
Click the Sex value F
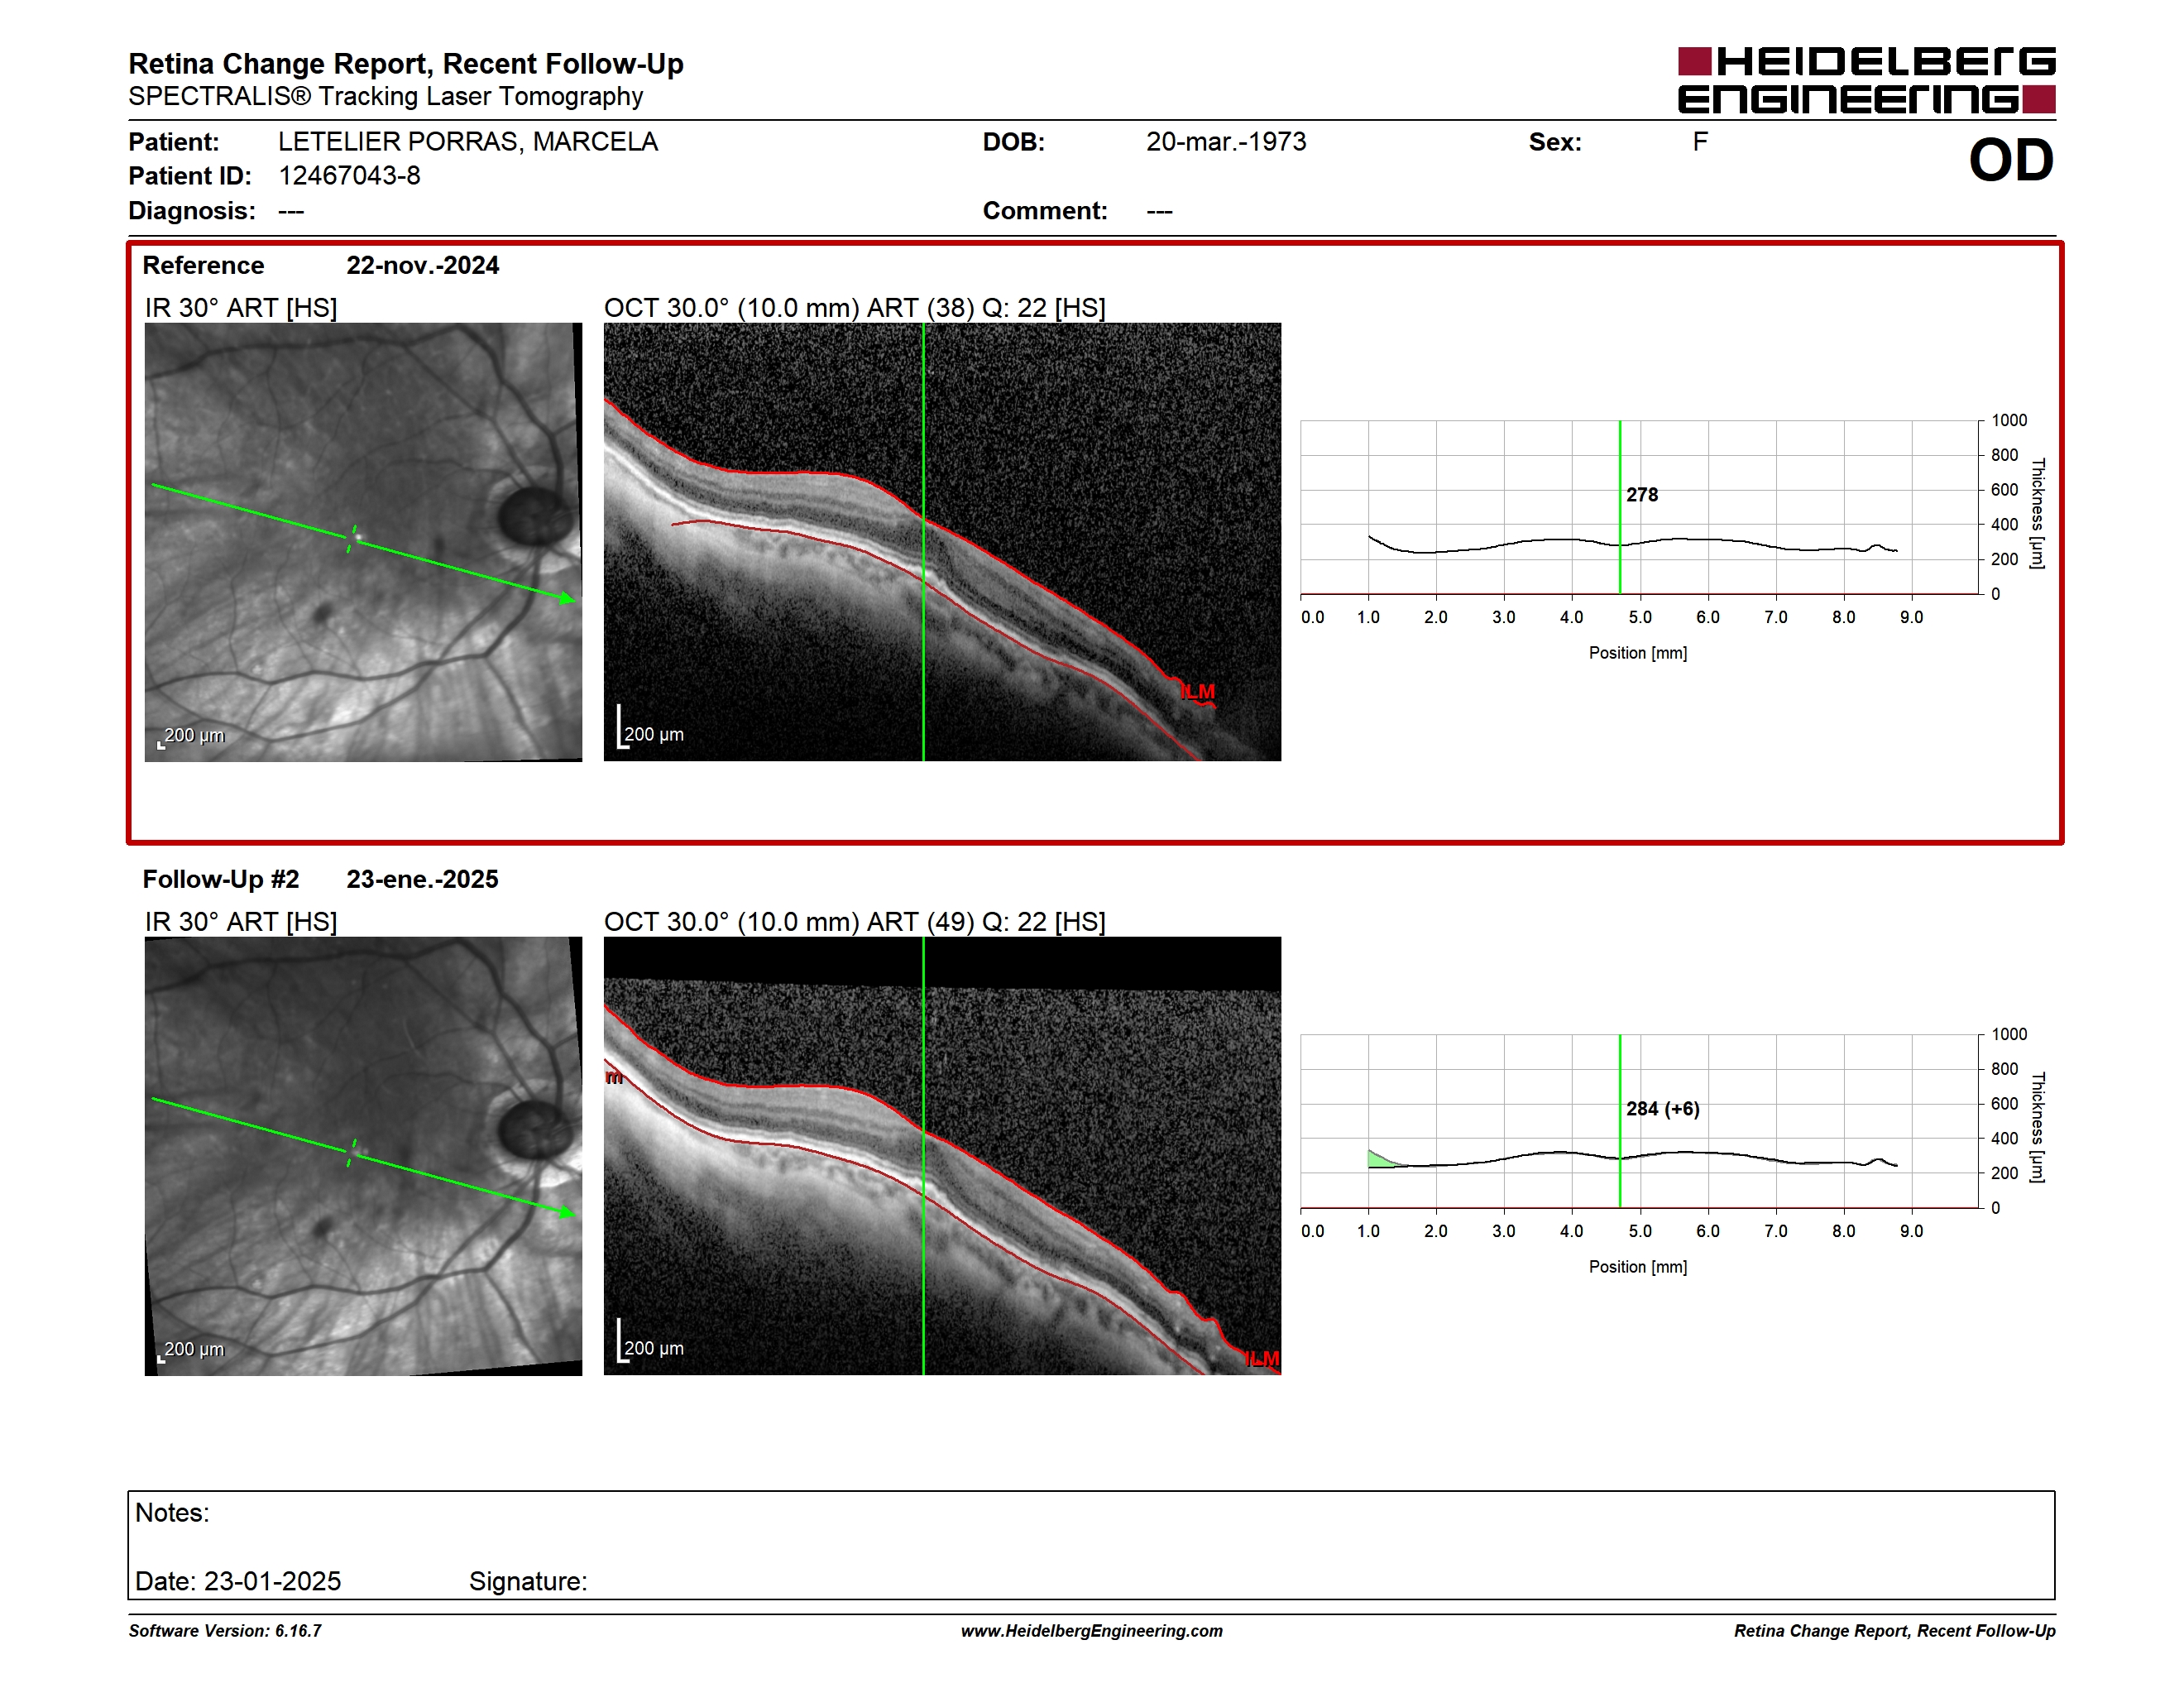[x=1700, y=142]
